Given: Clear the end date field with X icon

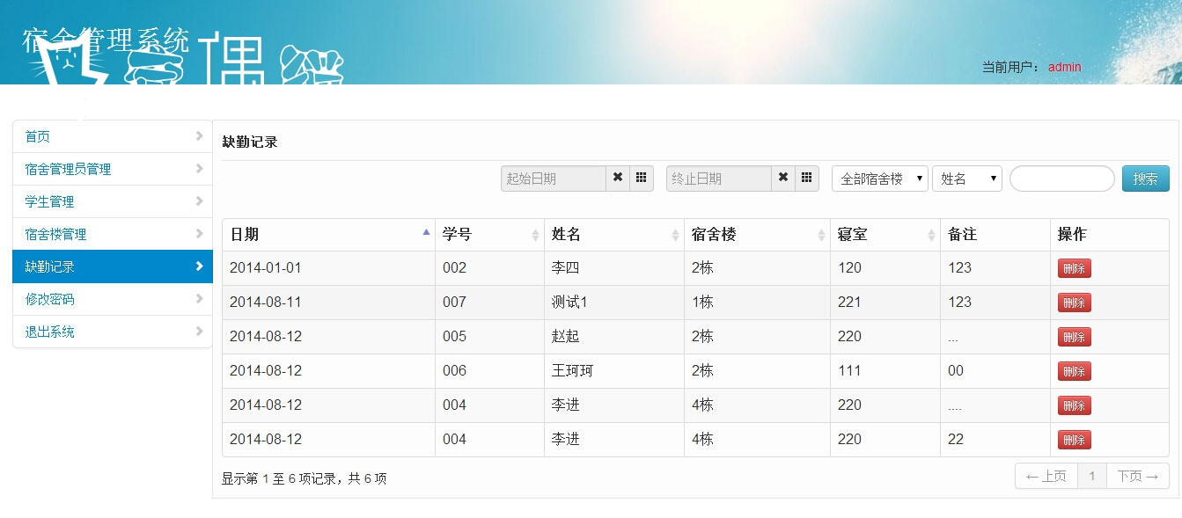Looking at the screenshot, I should point(783,179).
